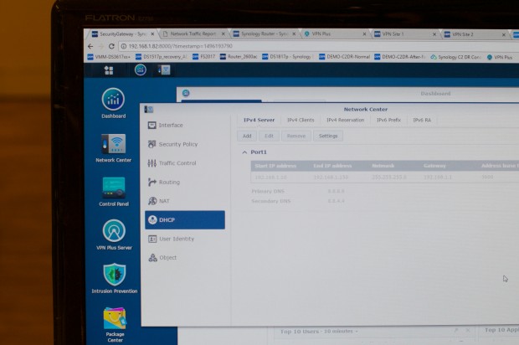Image resolution: width=519 pixels, height=345 pixels.
Task: Collapse the Port1 section
Action: [244, 152]
